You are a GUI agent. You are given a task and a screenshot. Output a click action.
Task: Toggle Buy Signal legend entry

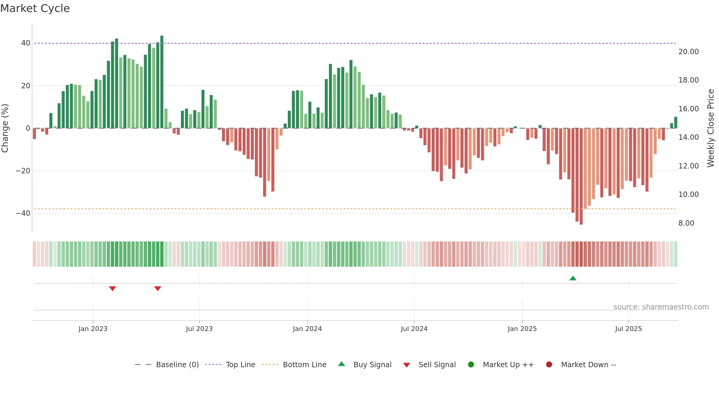coord(365,364)
